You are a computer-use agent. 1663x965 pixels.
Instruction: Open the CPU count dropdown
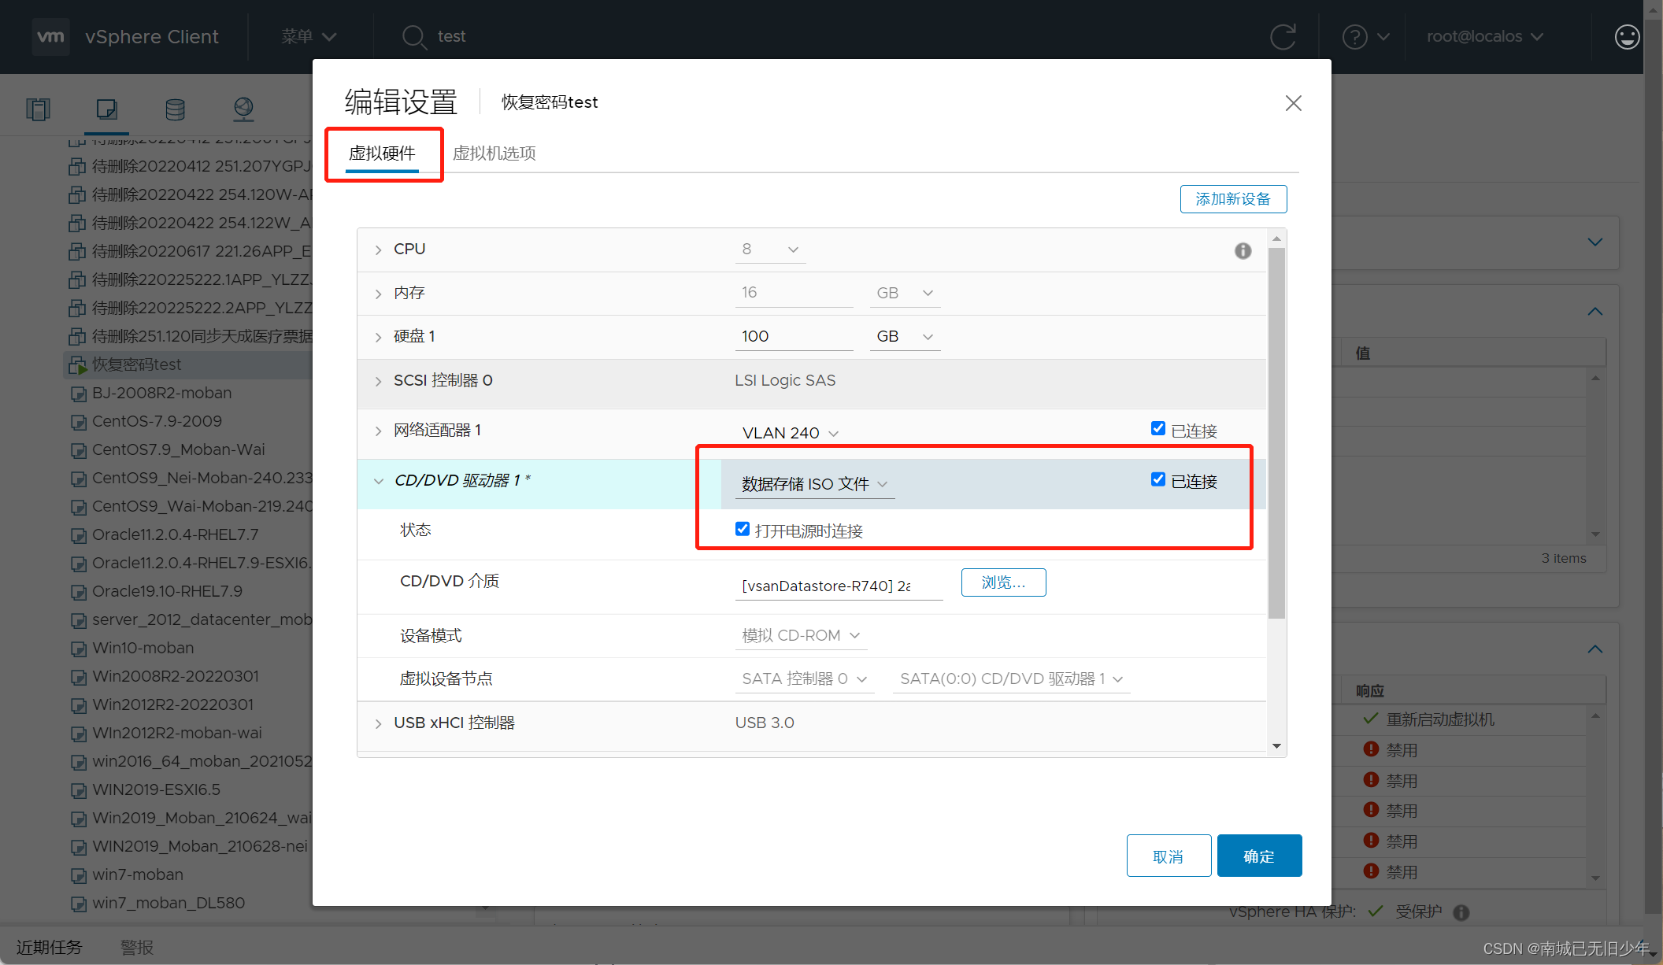pos(770,250)
